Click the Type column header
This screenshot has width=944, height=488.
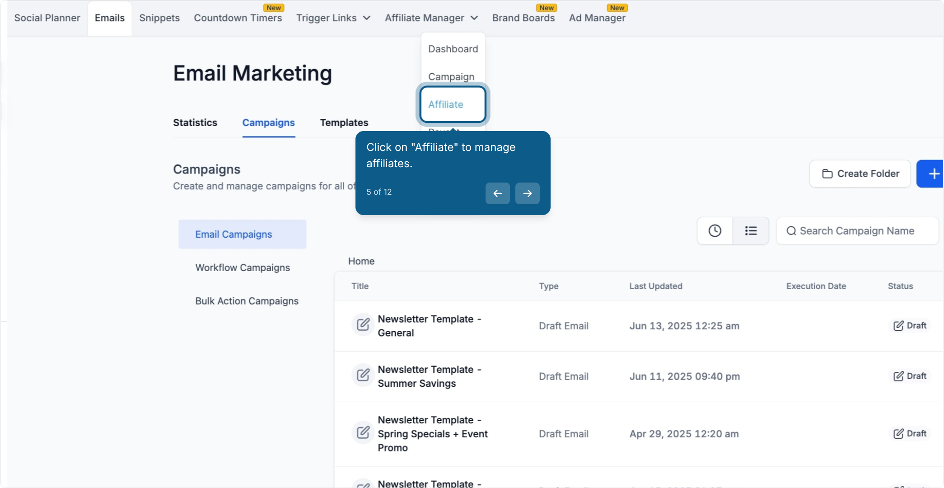point(549,286)
